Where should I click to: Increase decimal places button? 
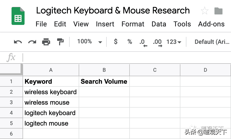pos(158,42)
